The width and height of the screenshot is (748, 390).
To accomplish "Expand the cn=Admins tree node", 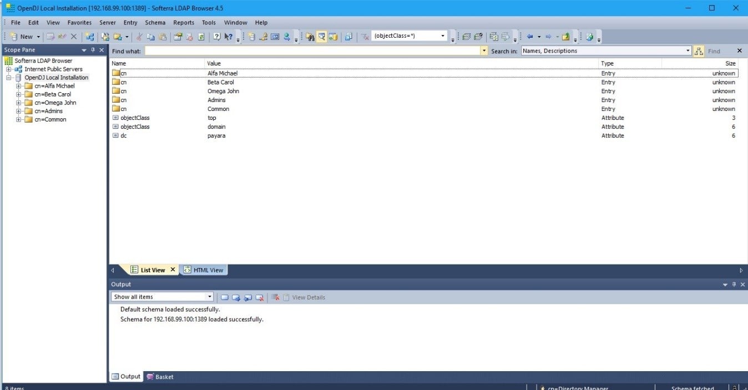I will 19,111.
